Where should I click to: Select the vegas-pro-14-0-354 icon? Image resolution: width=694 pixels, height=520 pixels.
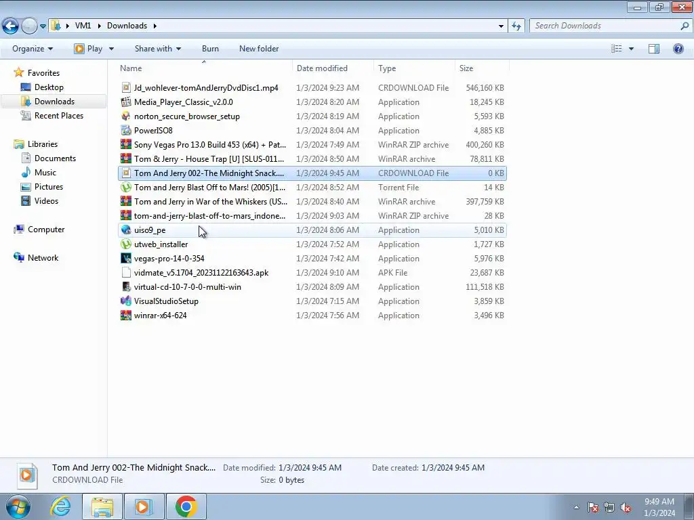pyautogui.click(x=126, y=258)
